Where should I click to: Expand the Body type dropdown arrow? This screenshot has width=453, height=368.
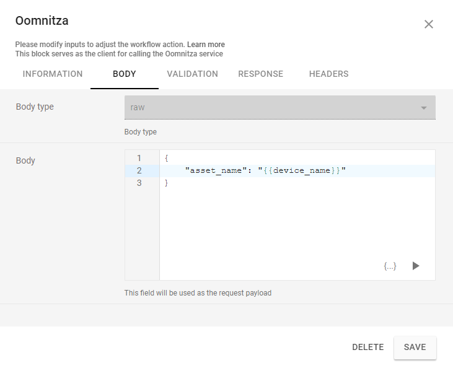pyautogui.click(x=424, y=108)
